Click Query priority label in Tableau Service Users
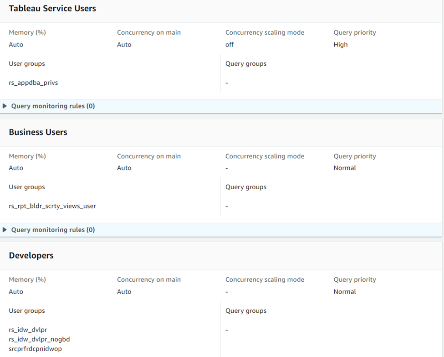The height and width of the screenshot is (357, 444). (x=355, y=33)
